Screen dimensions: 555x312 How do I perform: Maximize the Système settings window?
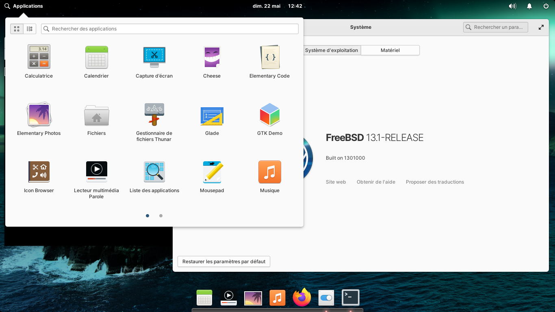click(541, 27)
